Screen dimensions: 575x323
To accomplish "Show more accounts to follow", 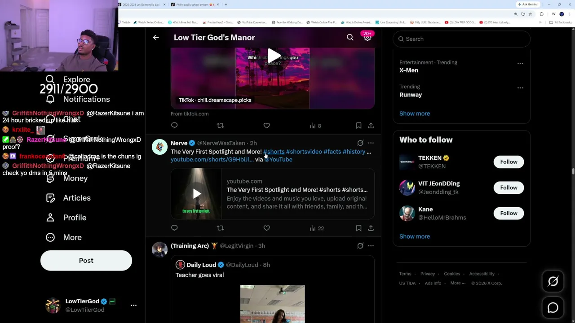I will pyautogui.click(x=415, y=236).
